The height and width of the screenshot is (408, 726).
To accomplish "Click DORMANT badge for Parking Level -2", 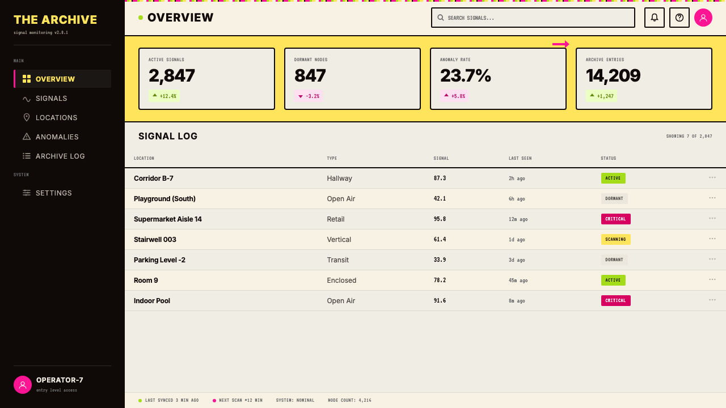I will pos(614,260).
